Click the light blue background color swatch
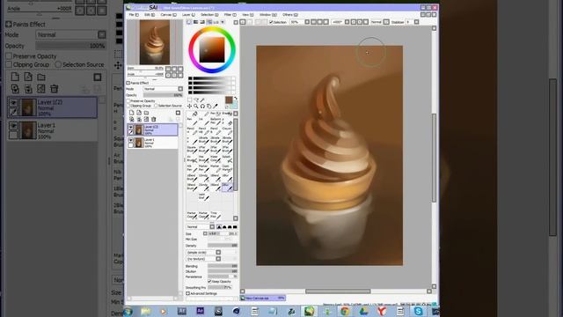 [234, 106]
